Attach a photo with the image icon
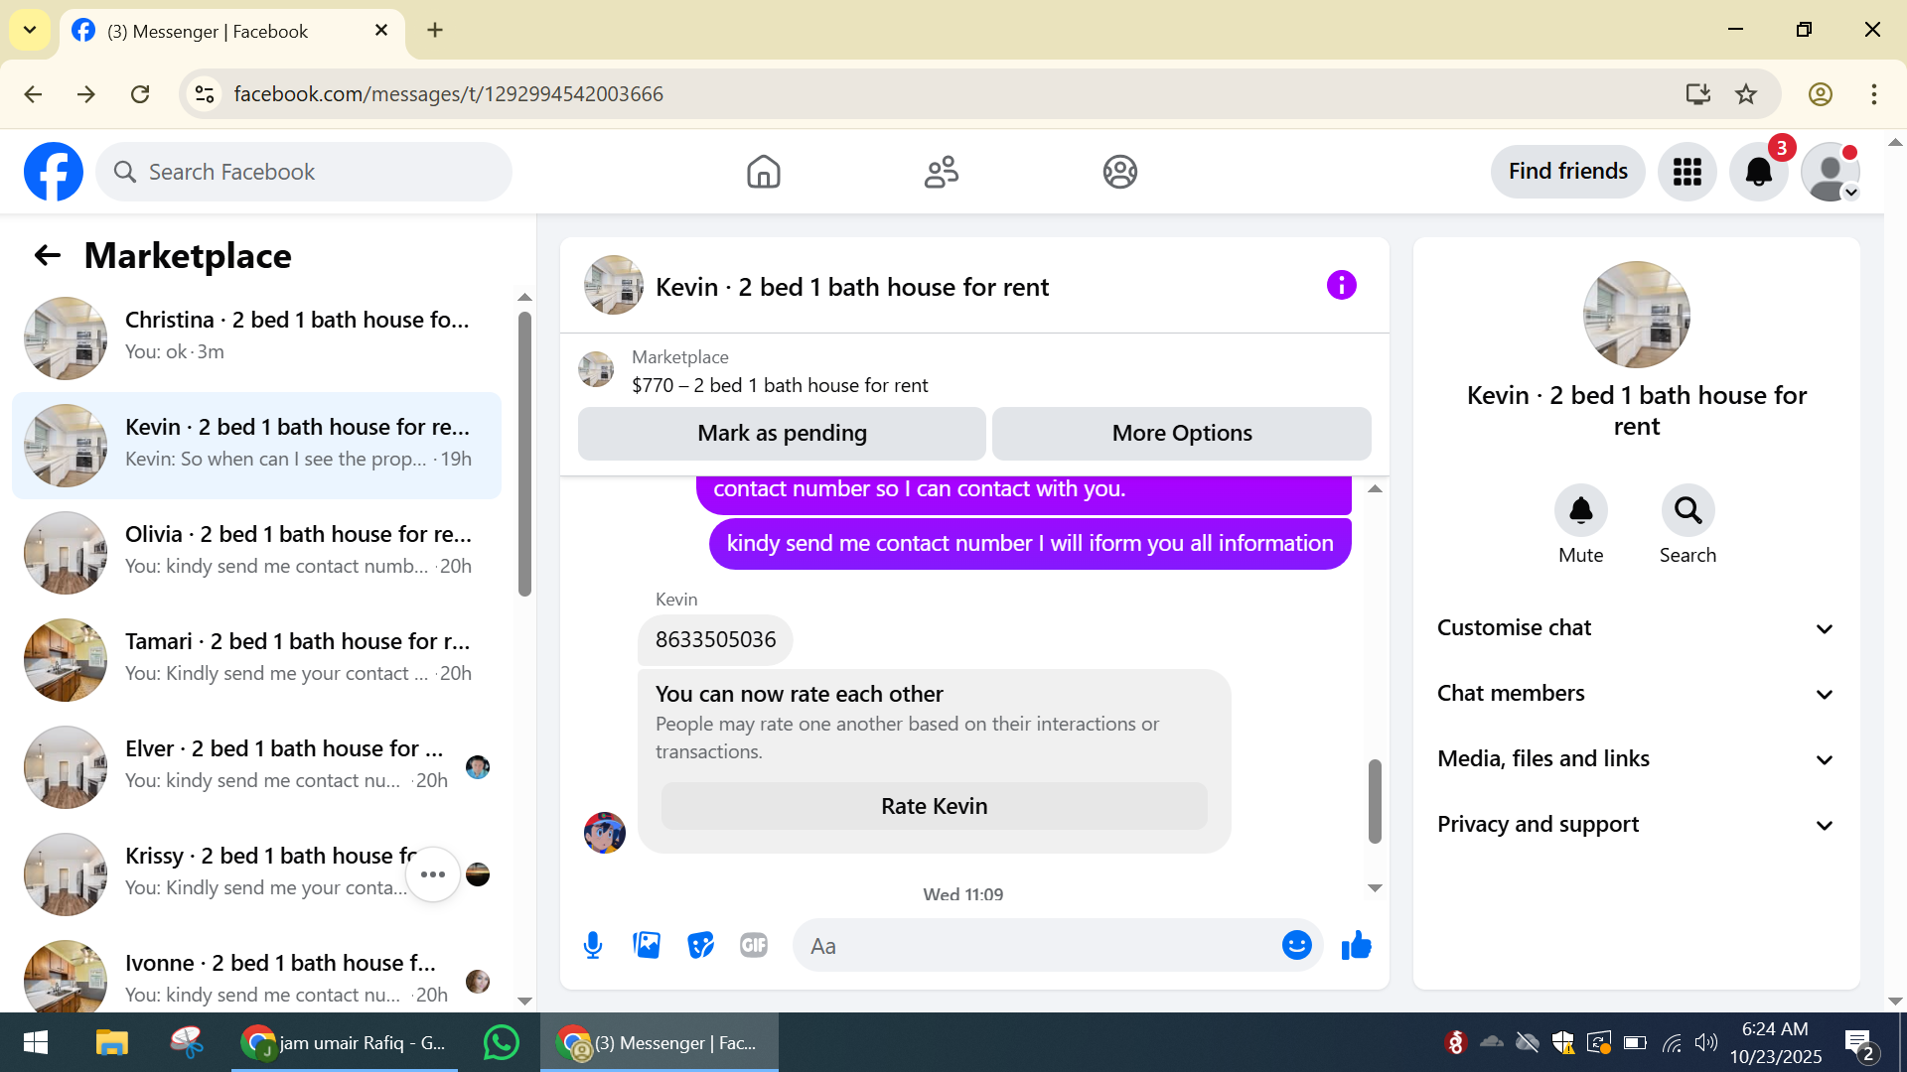 point(647,945)
